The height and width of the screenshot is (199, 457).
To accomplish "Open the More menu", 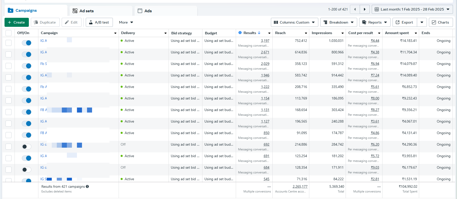I will point(126,22).
